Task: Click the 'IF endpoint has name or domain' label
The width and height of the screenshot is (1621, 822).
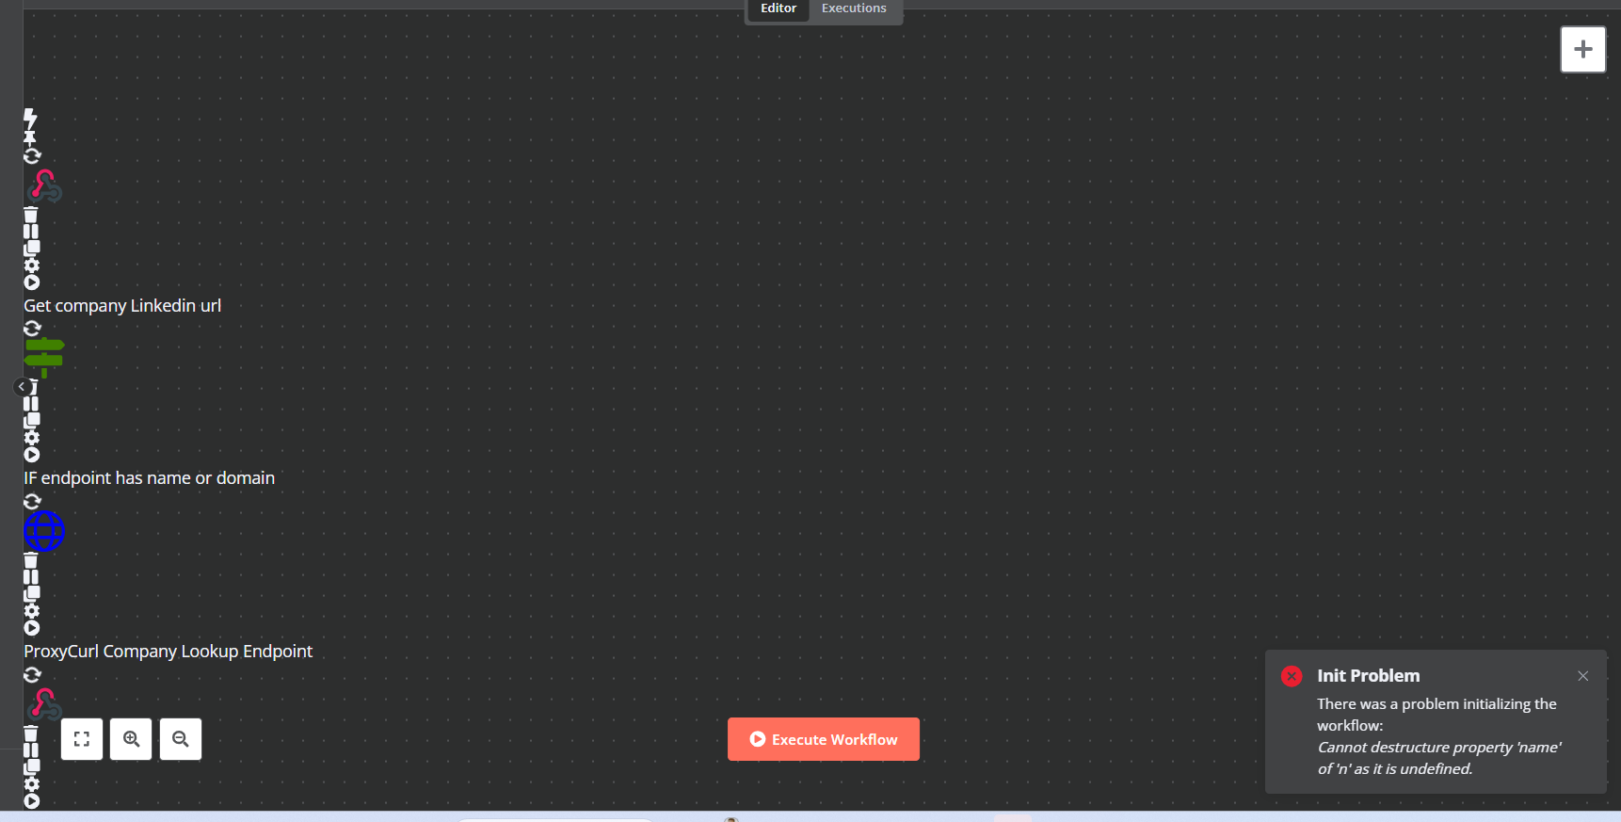Action: point(149,478)
